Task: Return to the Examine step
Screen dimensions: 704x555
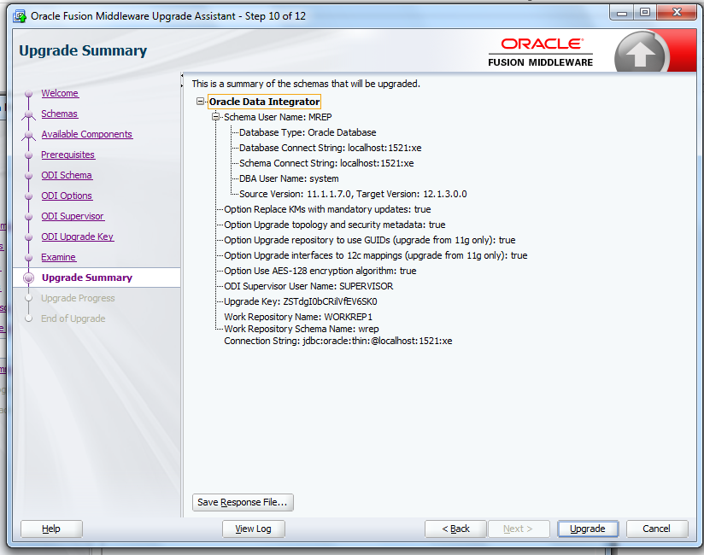Action: tap(59, 257)
